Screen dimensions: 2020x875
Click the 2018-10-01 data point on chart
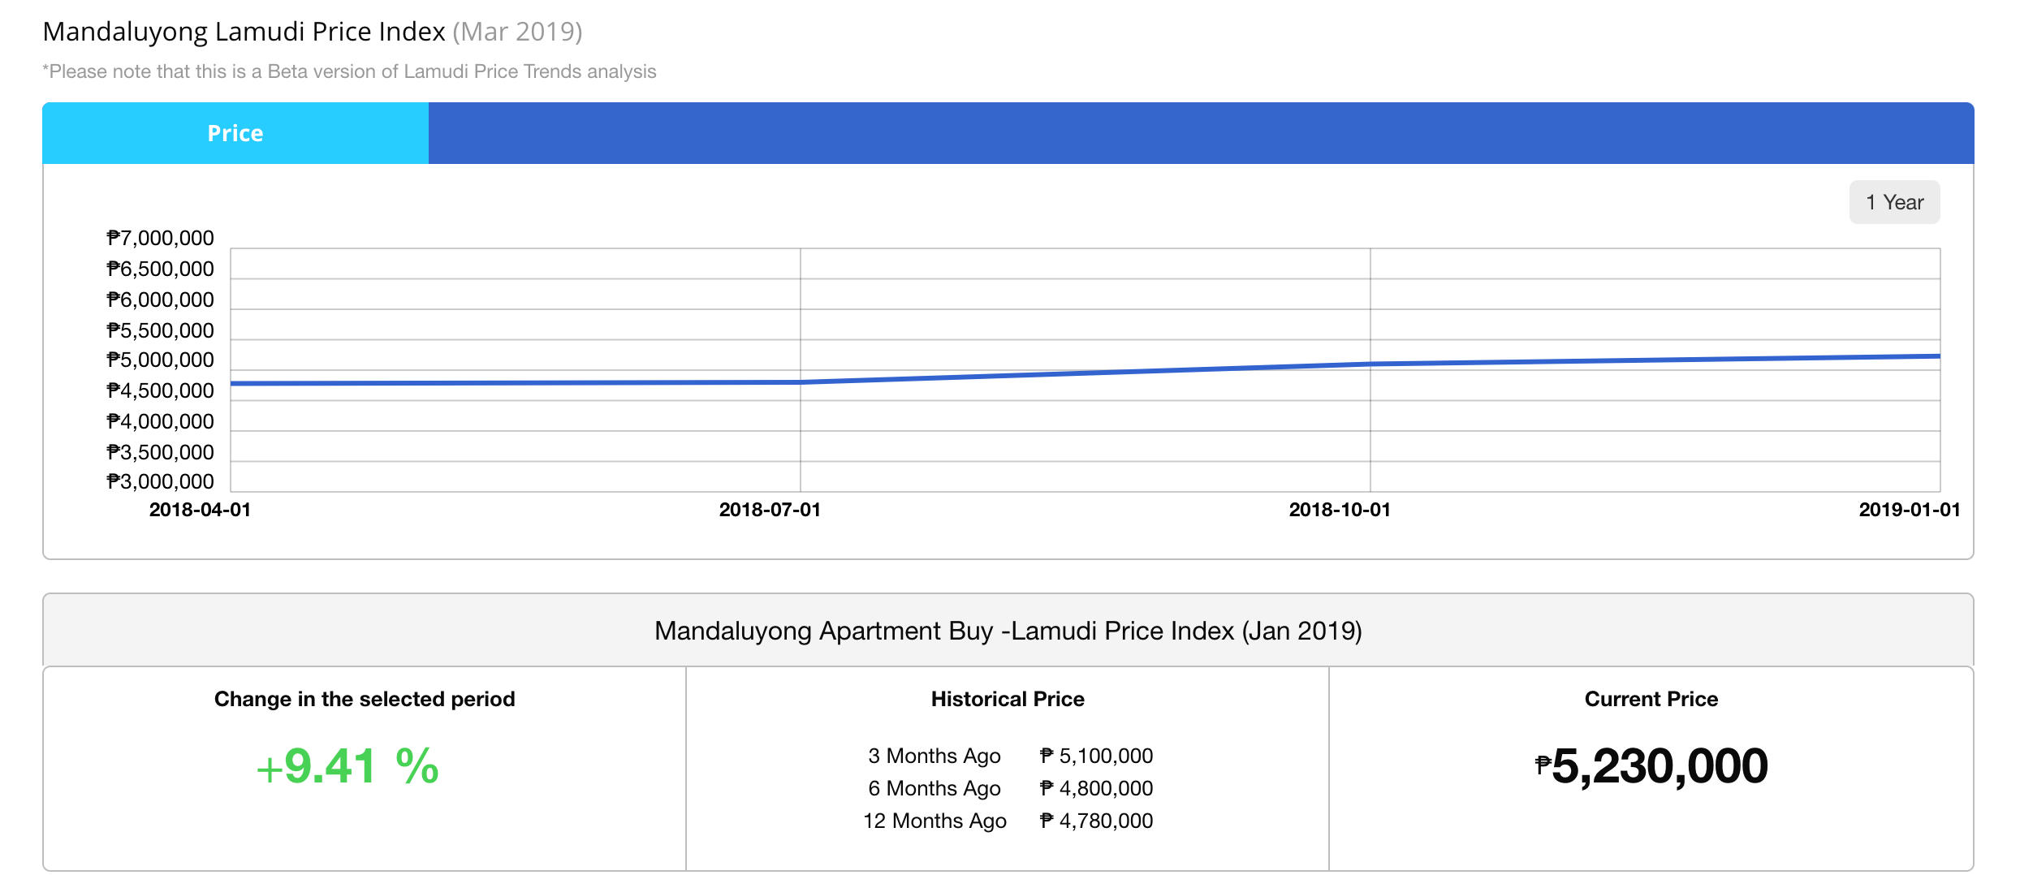[x=1370, y=364]
